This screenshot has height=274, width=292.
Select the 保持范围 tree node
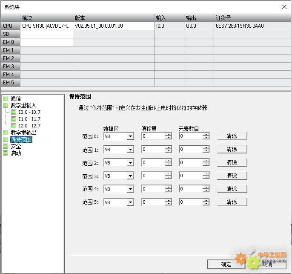[21, 139]
